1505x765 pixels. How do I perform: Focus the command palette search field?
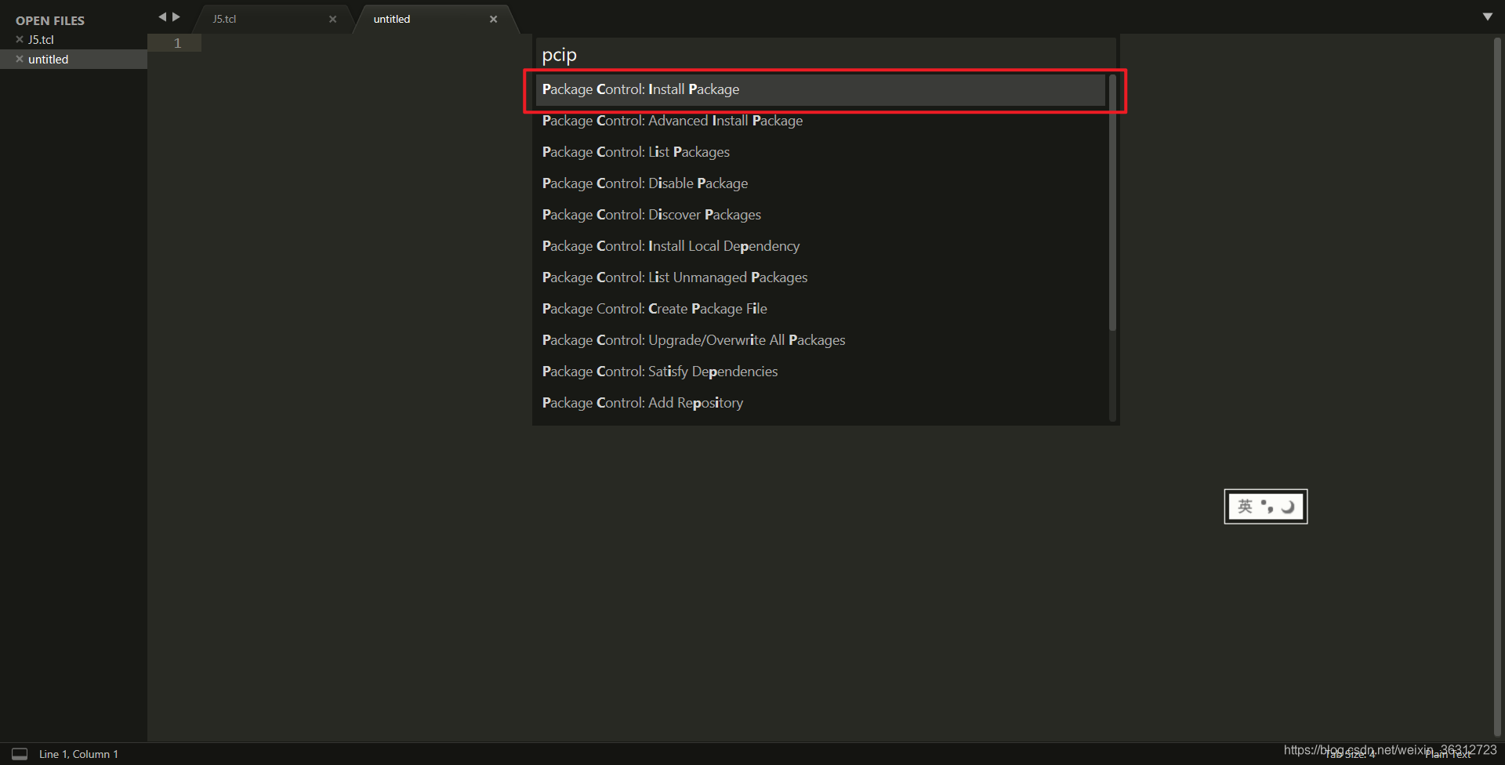click(825, 55)
